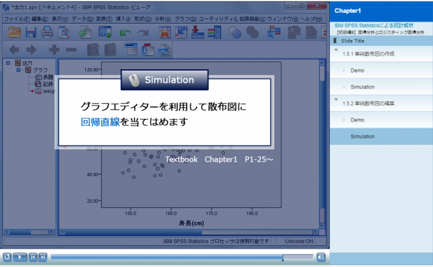
Task: Select the 1.5.1 単純散布図の作成 heading
Action: coord(368,54)
